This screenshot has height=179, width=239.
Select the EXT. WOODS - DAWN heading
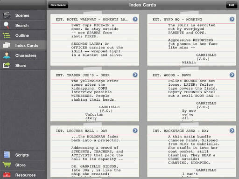[172, 75]
